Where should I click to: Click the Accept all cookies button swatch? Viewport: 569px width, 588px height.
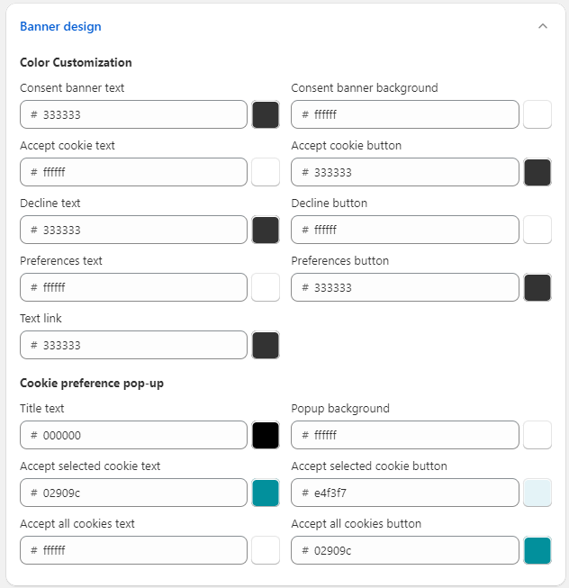[x=537, y=550]
